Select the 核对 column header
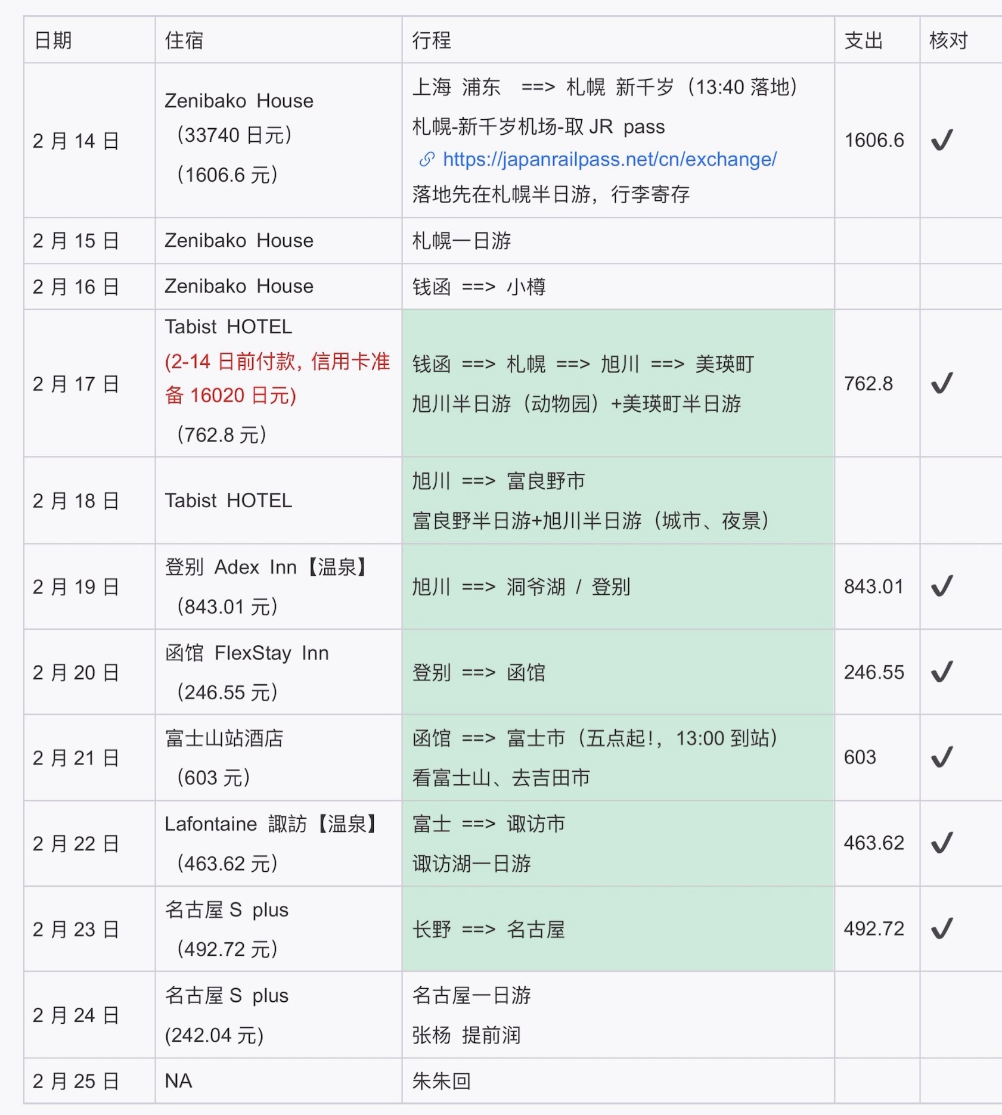1002x1115 pixels. tap(948, 41)
